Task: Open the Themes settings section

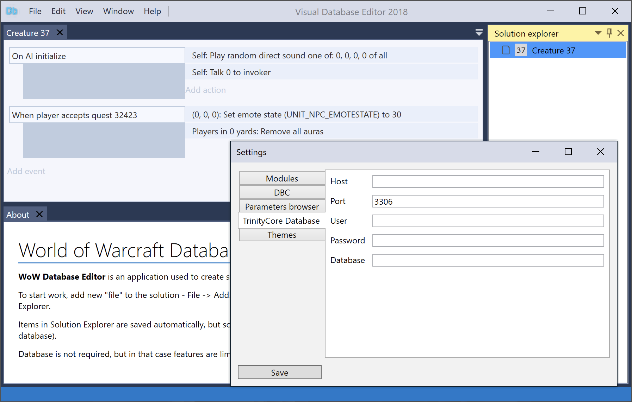Action: [x=281, y=235]
